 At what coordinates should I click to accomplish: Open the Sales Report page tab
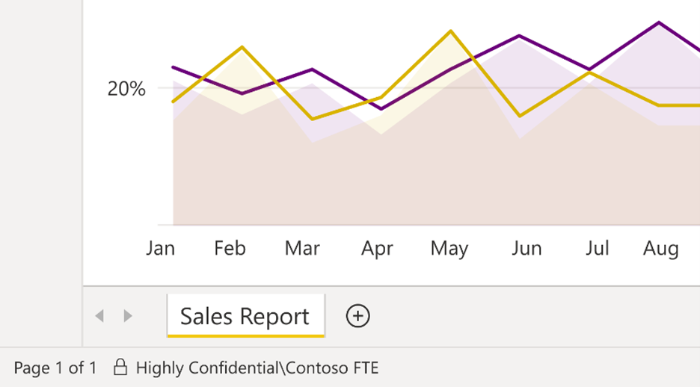pyautogui.click(x=245, y=316)
